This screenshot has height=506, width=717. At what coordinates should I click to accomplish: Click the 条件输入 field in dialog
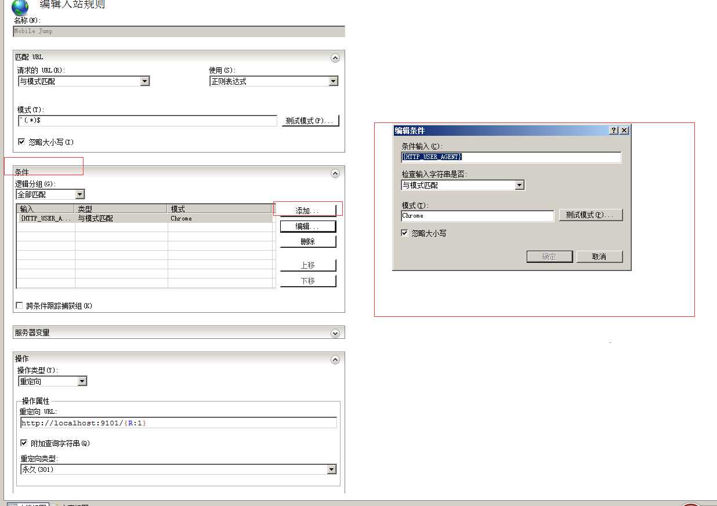[x=511, y=157]
